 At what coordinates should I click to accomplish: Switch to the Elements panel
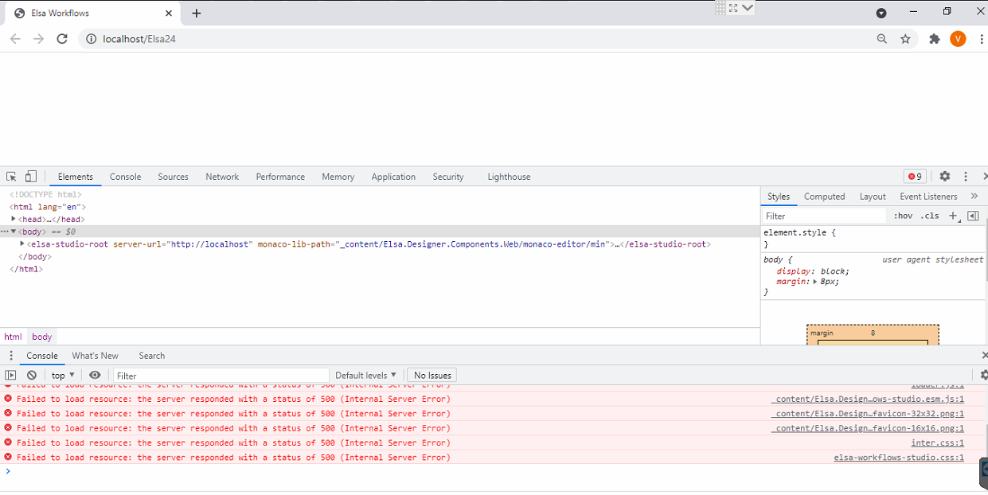[x=76, y=177]
